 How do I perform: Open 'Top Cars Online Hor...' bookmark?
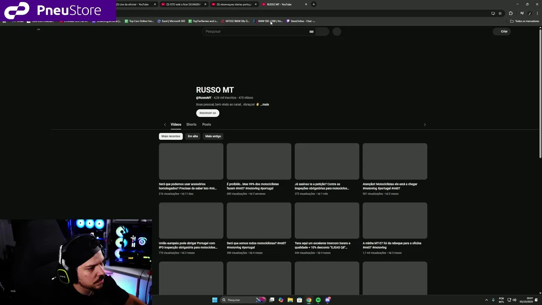tap(139, 21)
